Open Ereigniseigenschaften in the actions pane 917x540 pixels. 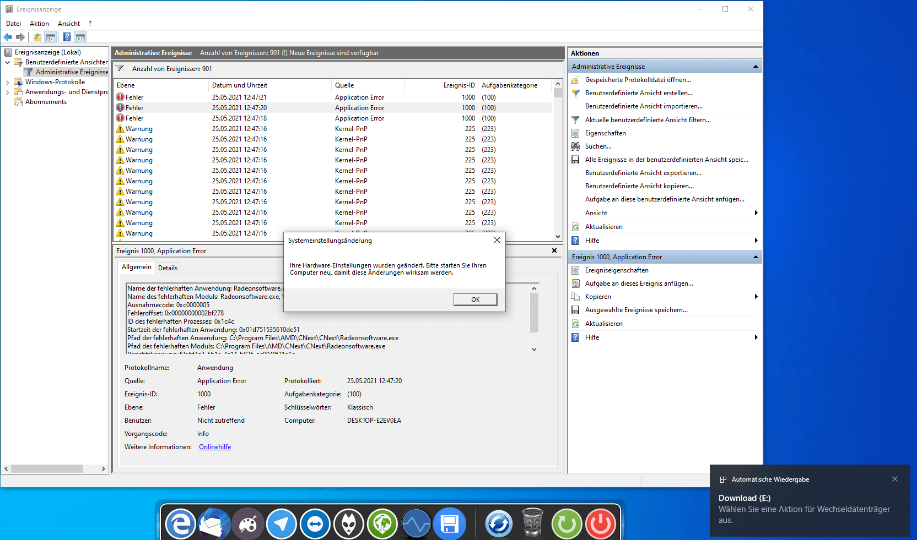click(x=616, y=270)
